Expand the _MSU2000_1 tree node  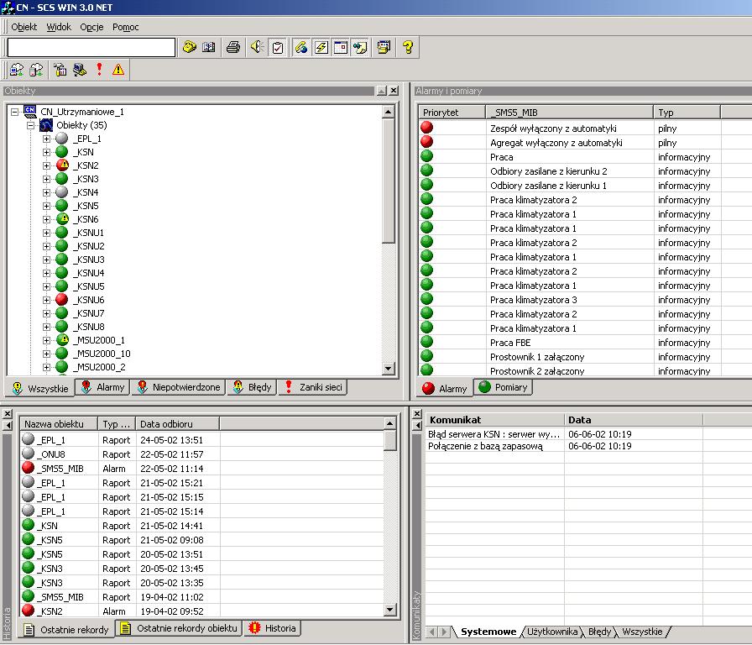(46, 340)
